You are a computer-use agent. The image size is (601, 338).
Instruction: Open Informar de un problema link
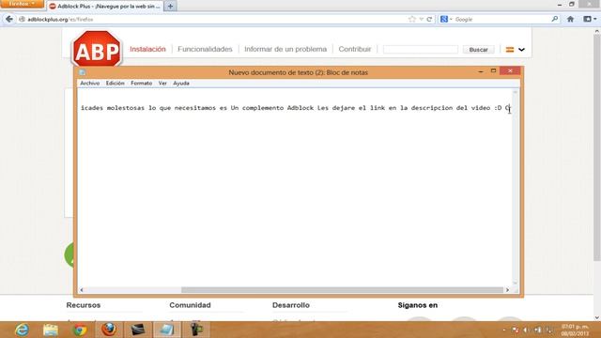285,49
